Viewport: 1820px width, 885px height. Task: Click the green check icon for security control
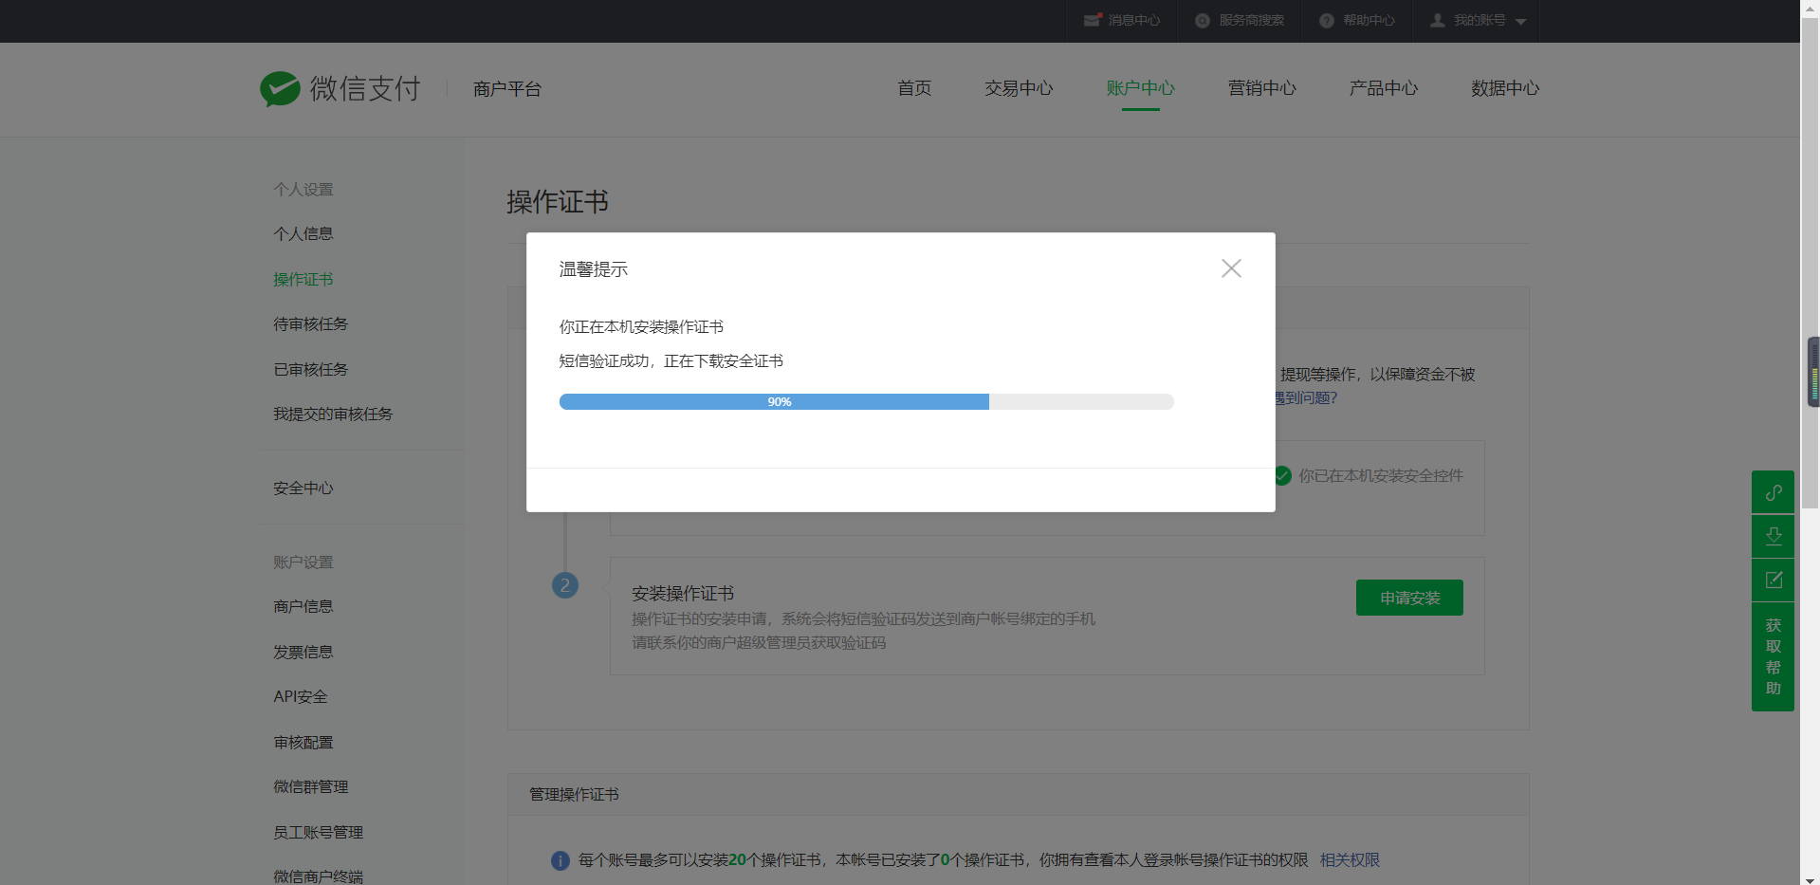coord(1282,475)
